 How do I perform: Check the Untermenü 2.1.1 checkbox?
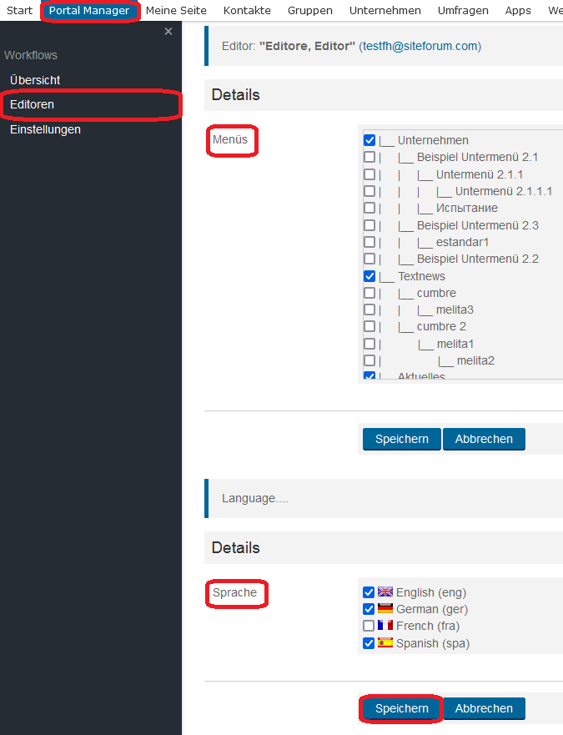(x=369, y=174)
